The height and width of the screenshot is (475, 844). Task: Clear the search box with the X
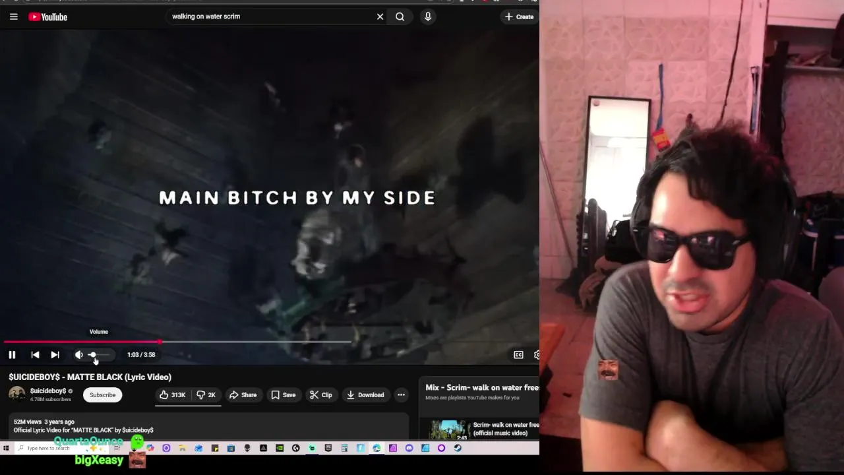tap(380, 16)
